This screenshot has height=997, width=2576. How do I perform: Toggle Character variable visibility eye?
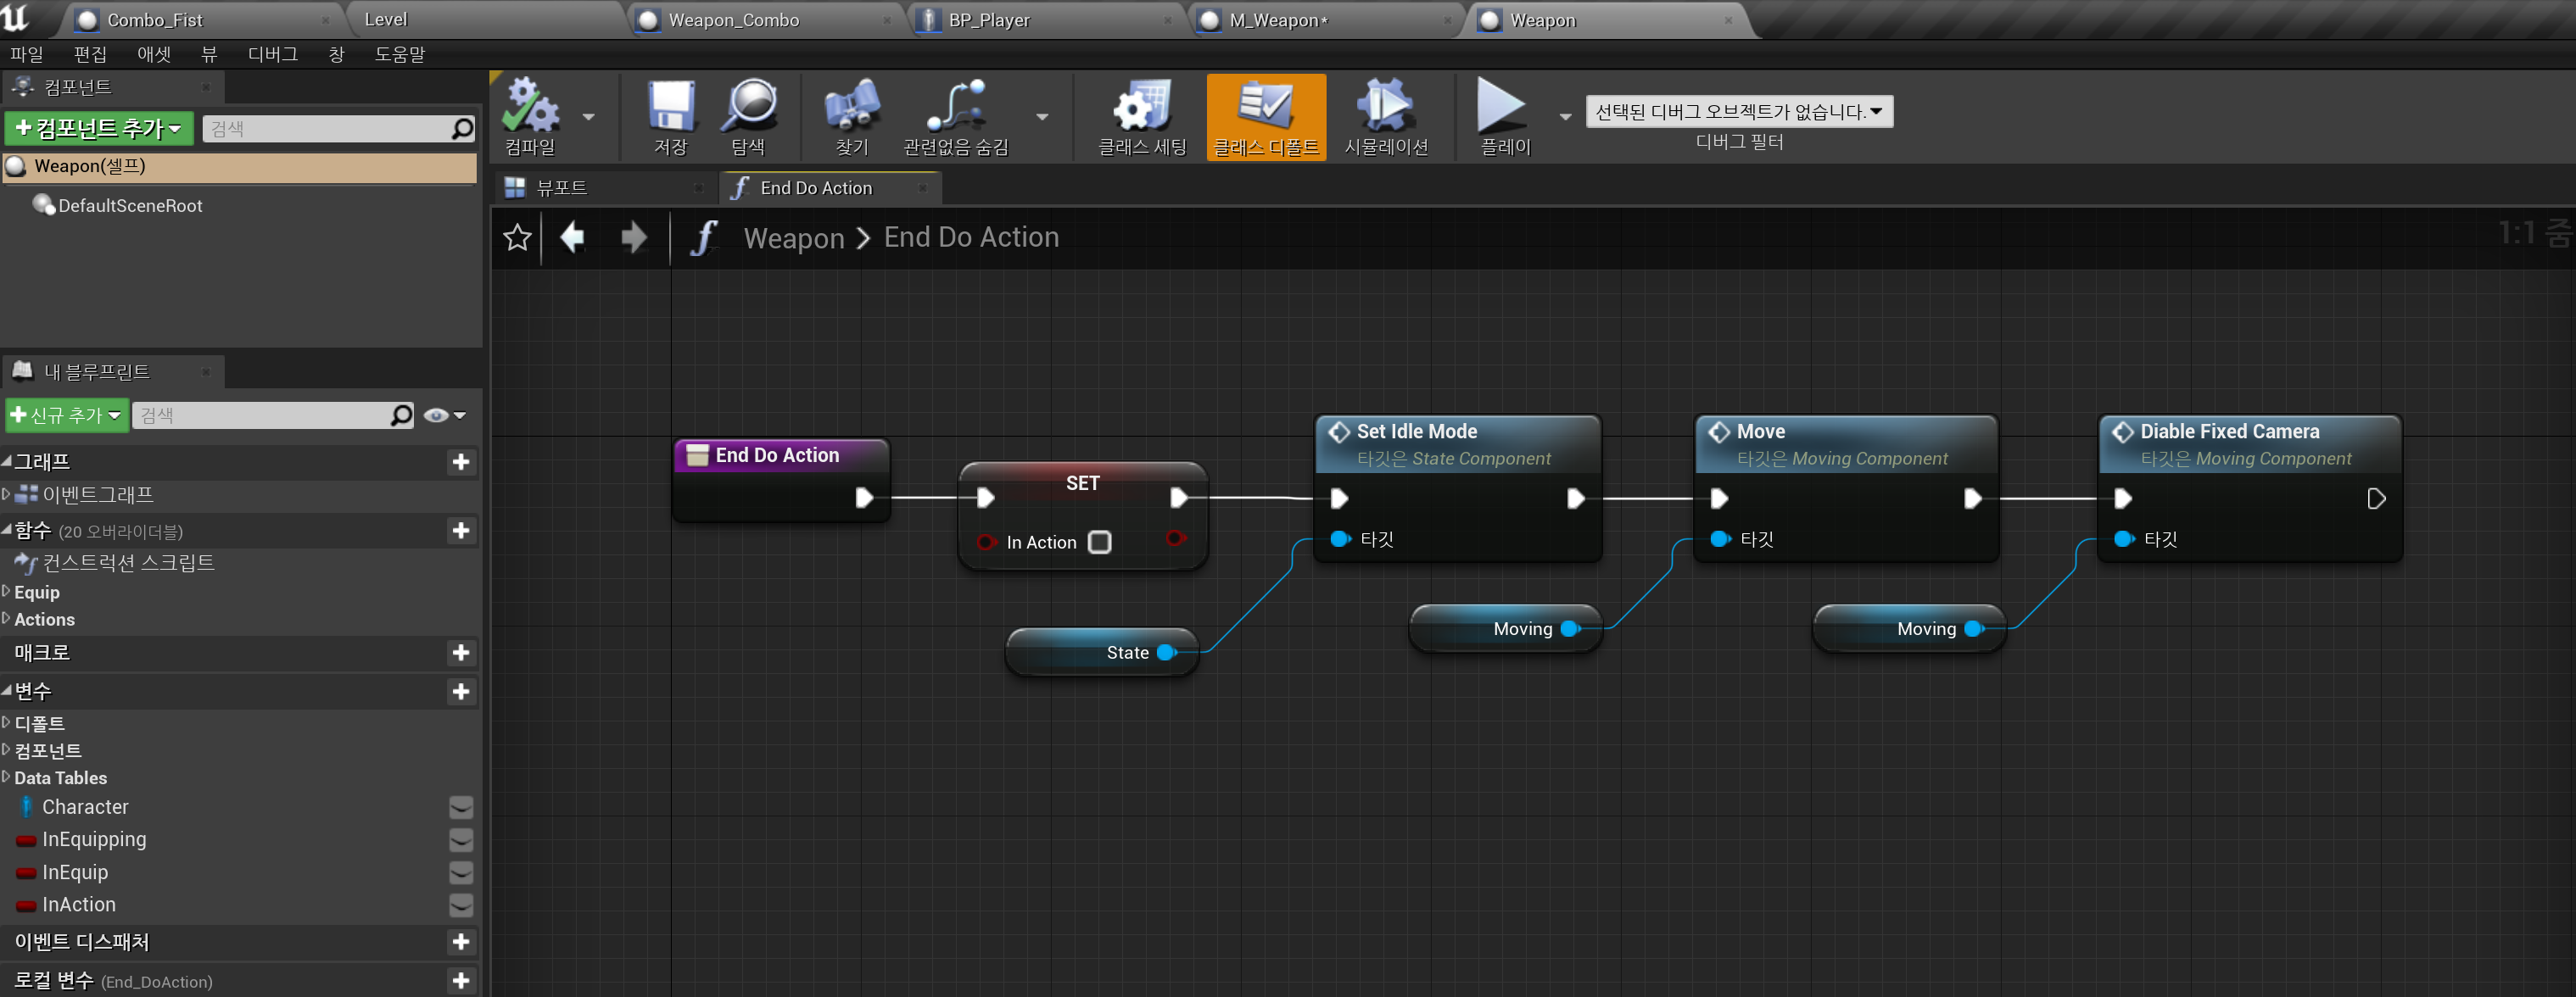[x=461, y=807]
